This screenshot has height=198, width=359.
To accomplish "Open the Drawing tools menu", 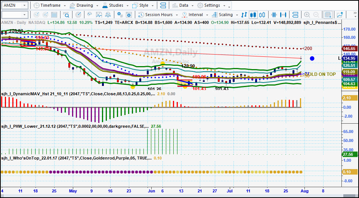I will [84, 5].
